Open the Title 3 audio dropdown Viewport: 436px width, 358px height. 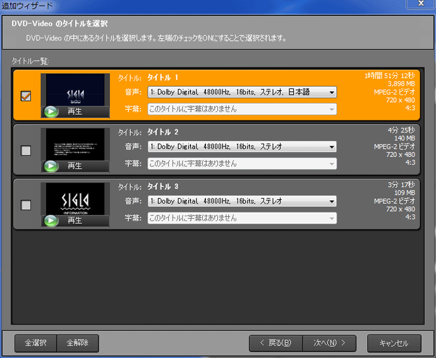242,202
